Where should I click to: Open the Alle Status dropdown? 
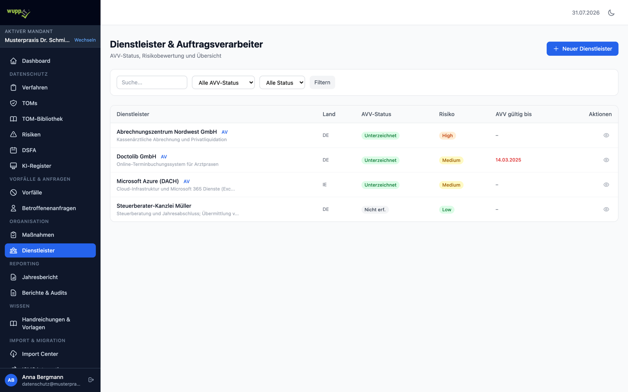[282, 82]
